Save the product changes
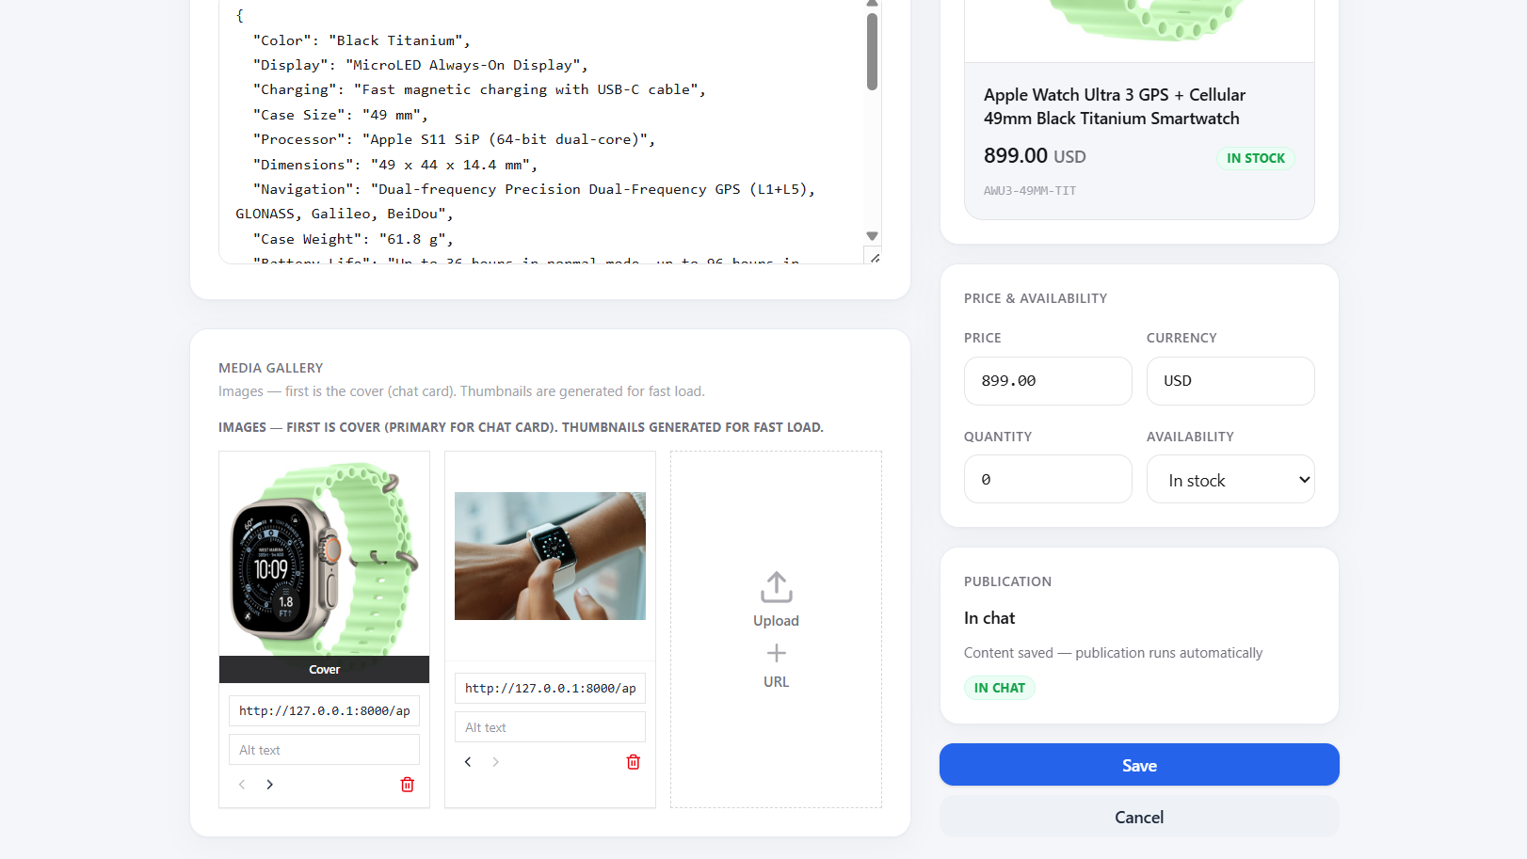The image size is (1527, 859). [1139, 765]
